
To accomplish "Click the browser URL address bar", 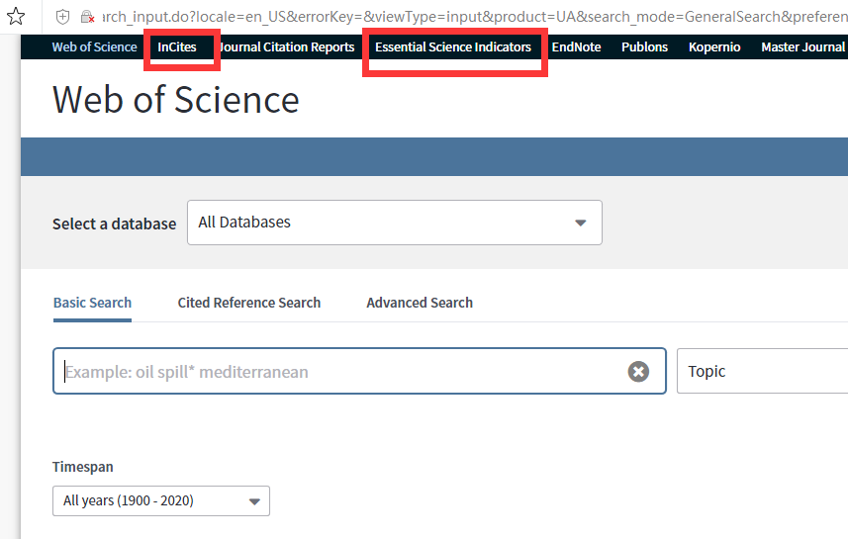I will (473, 17).
